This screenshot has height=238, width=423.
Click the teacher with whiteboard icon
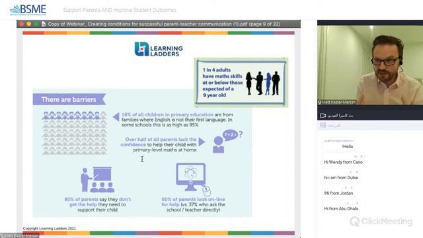coord(97,179)
